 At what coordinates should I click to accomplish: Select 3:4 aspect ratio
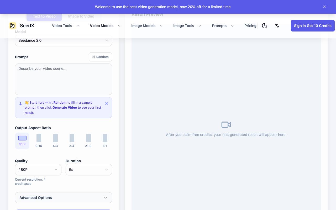coord(72,141)
